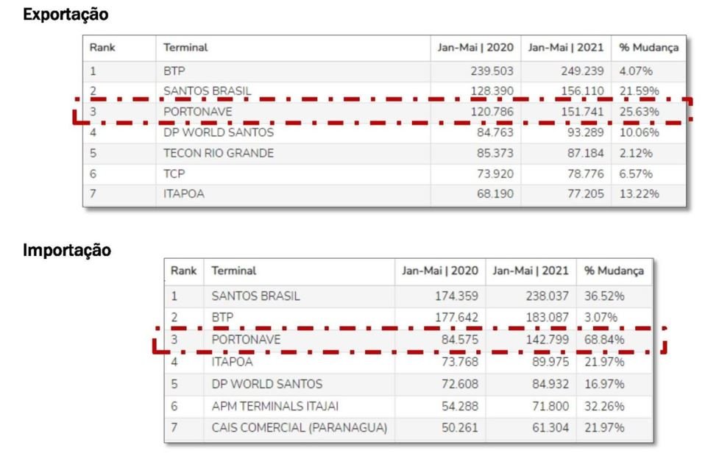Click value 238.037 in Importação table
This screenshot has width=719, height=464.
point(547,296)
